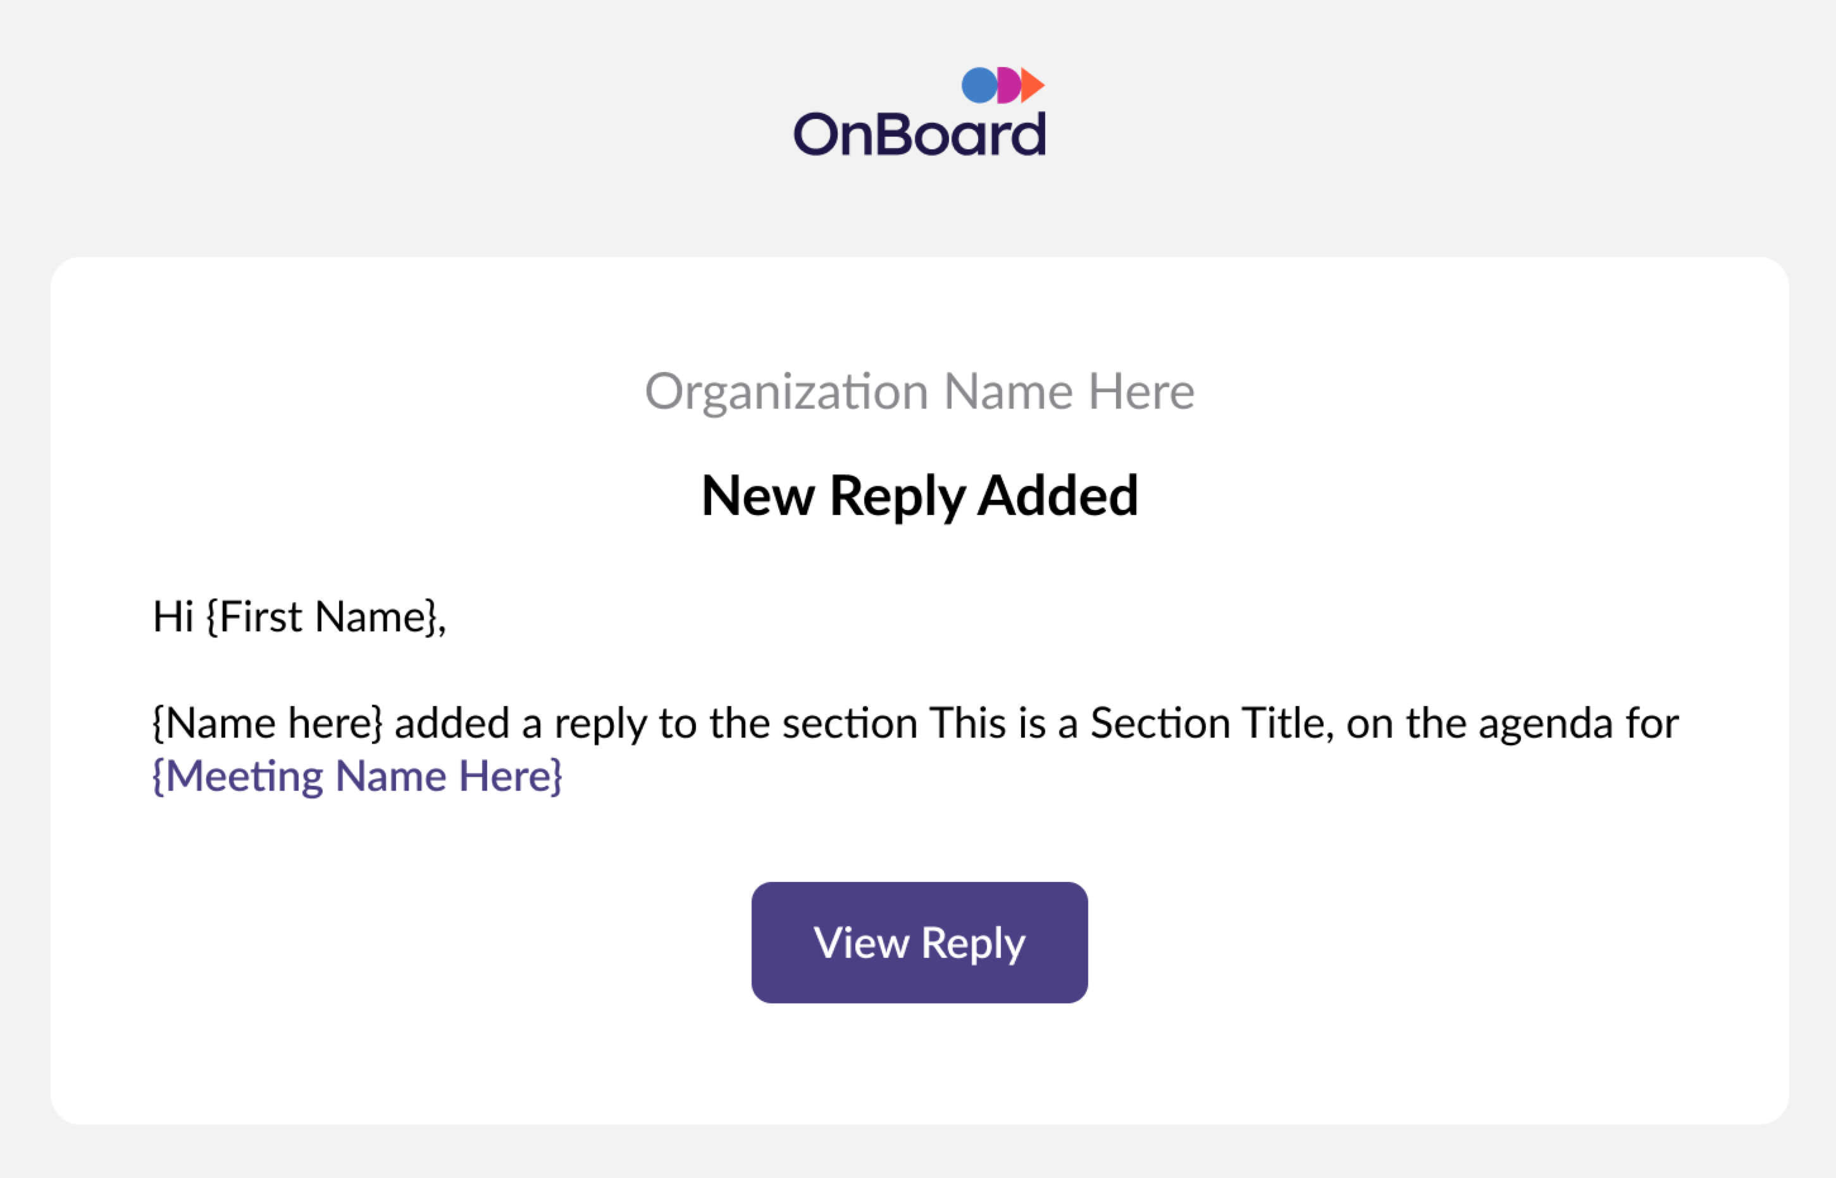Screen dimensions: 1836x1178
Task: Select the Organization Name Here text
Action: pos(919,392)
